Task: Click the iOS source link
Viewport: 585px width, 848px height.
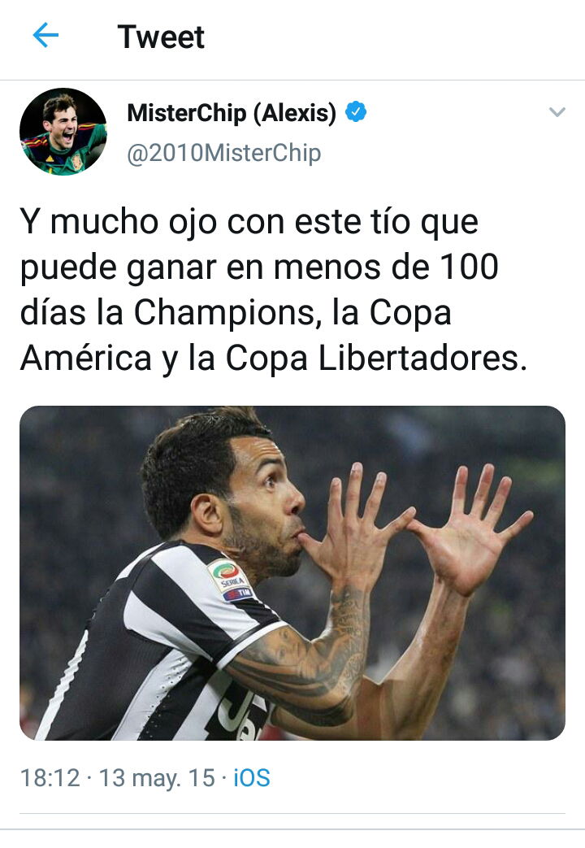Action: click(x=251, y=778)
